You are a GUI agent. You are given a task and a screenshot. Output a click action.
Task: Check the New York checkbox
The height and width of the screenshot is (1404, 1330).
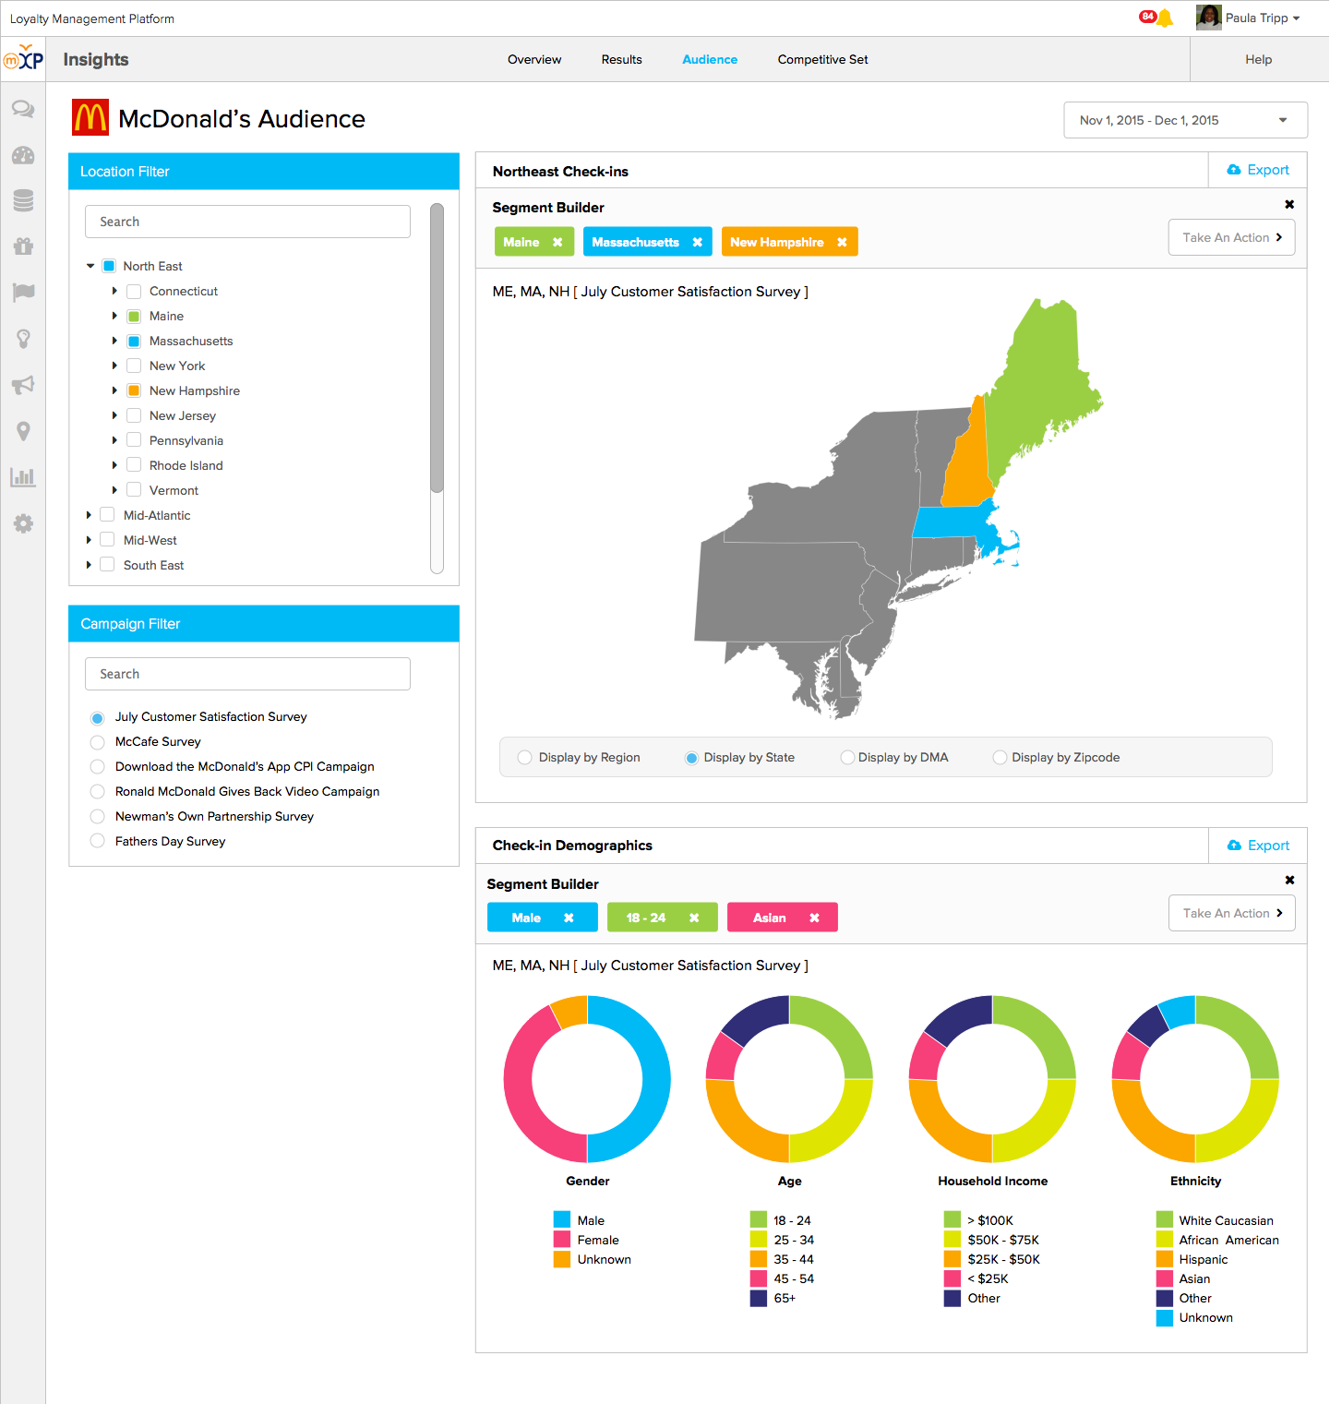[134, 366]
